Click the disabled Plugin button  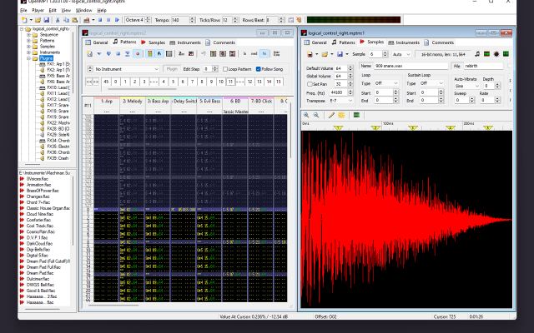172,69
